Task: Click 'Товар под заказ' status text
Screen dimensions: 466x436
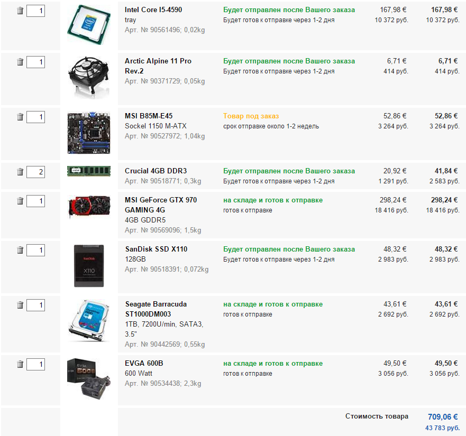Action: (251, 116)
